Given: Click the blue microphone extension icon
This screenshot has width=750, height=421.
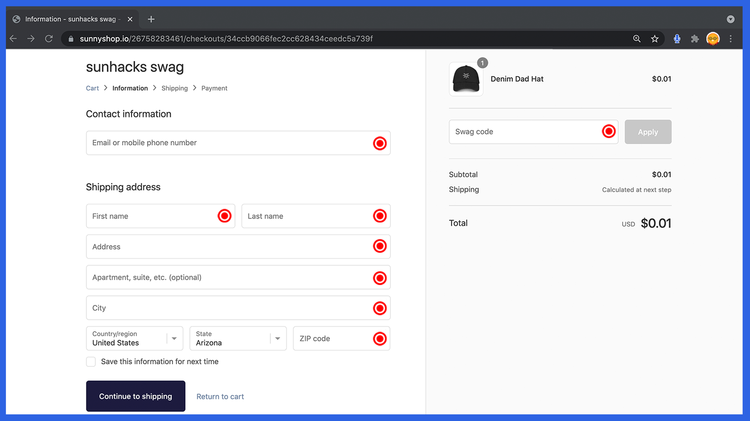Looking at the screenshot, I should coord(677,39).
